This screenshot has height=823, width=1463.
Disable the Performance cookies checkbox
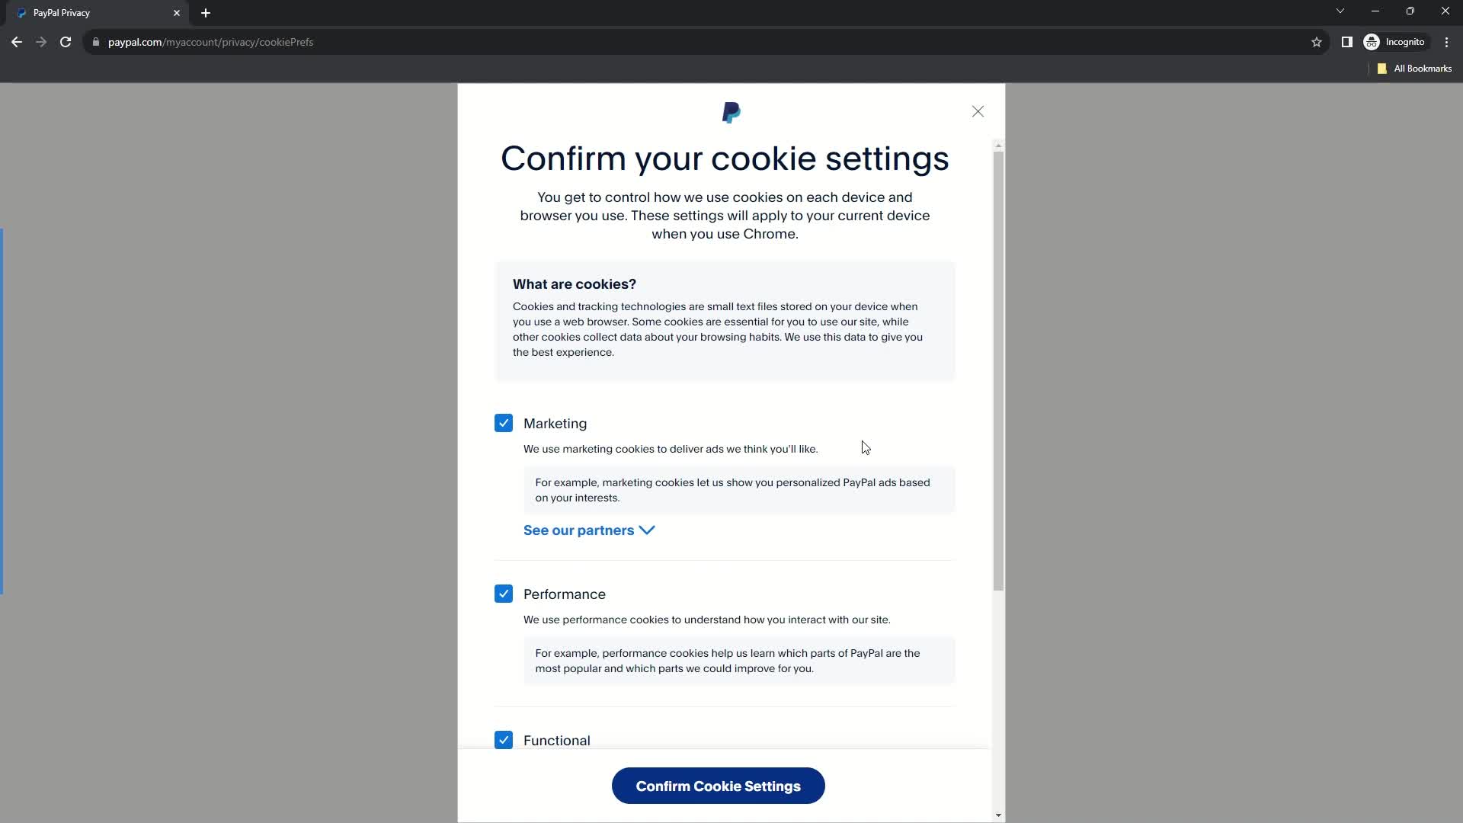coord(504,593)
